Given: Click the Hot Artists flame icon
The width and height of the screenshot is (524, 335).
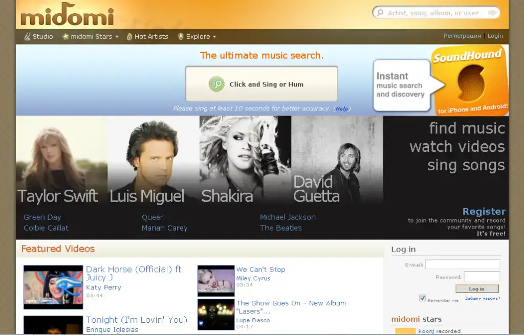Looking at the screenshot, I should pos(129,37).
